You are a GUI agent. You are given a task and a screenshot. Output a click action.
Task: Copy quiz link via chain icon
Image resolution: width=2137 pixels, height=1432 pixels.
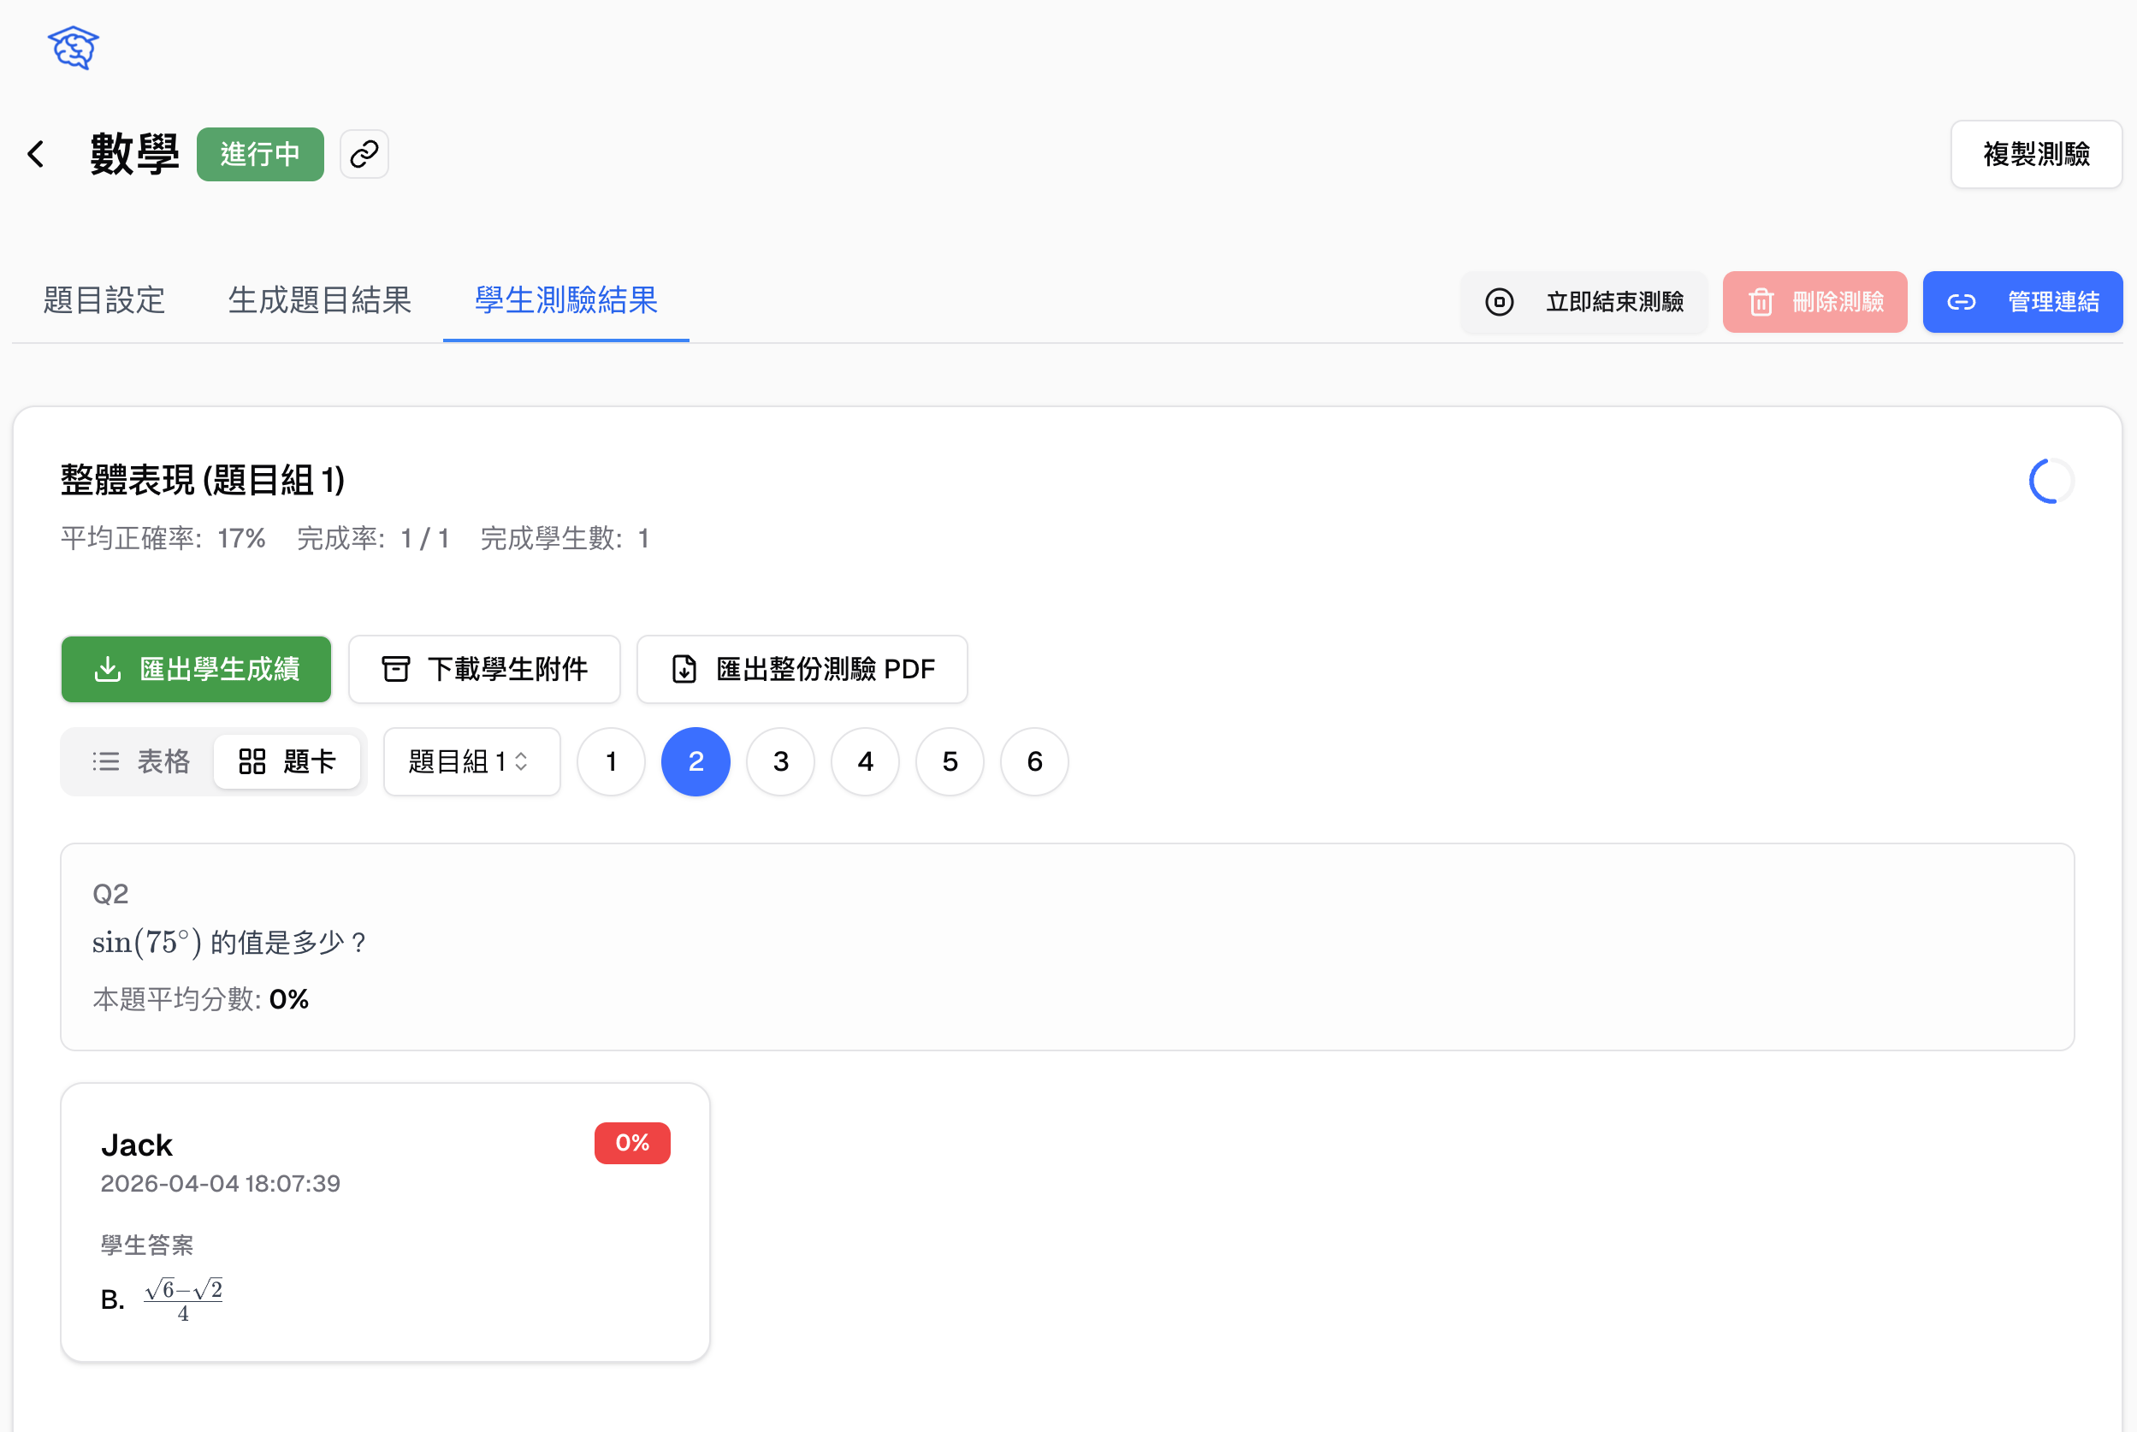point(364,154)
